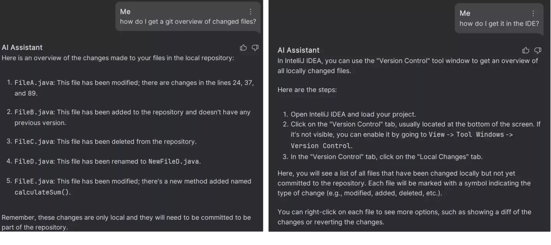Click the FileA.java code text

(x=34, y=83)
